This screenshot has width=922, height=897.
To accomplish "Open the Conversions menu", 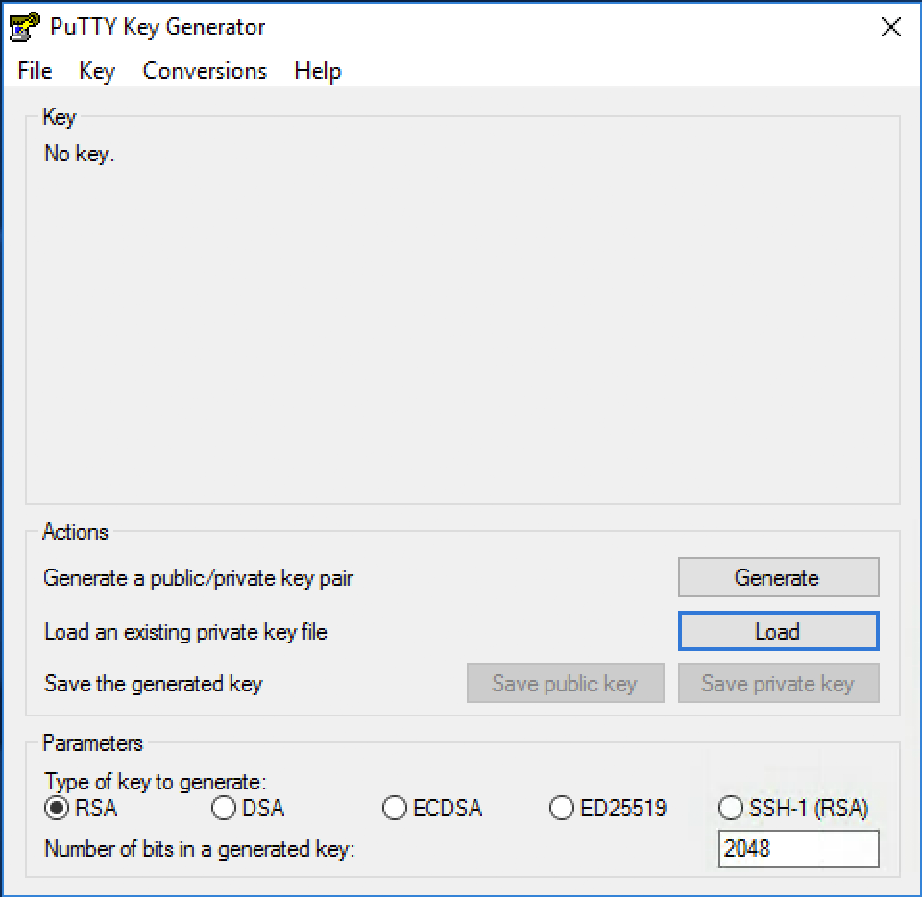I will click(x=205, y=71).
